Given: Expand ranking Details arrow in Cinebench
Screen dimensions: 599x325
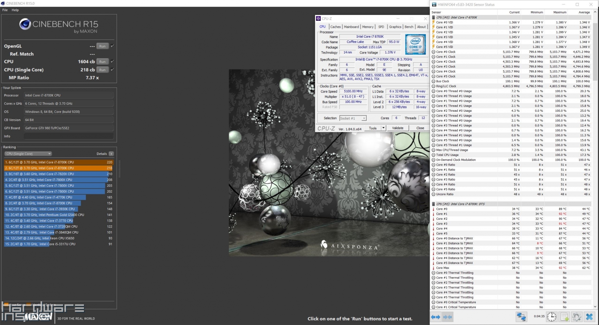Looking at the screenshot, I should point(111,154).
